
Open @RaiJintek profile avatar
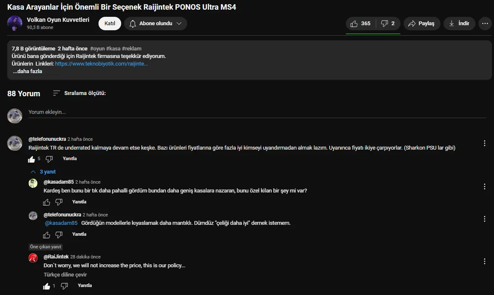[33, 258]
